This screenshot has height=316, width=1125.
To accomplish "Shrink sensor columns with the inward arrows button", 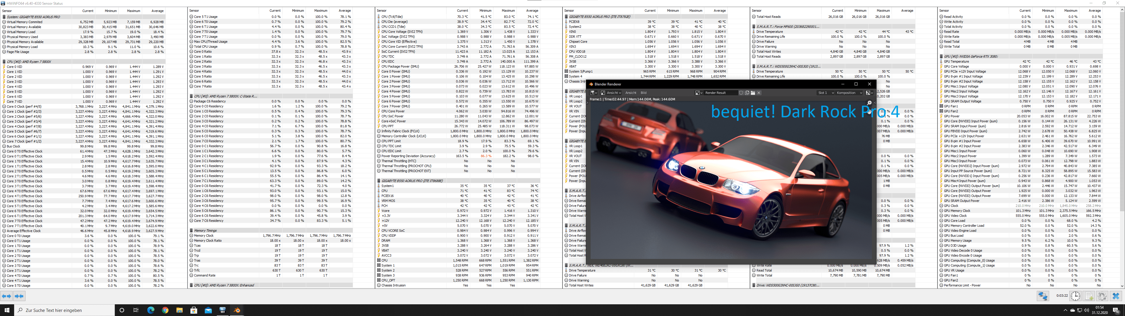I will point(19,296).
